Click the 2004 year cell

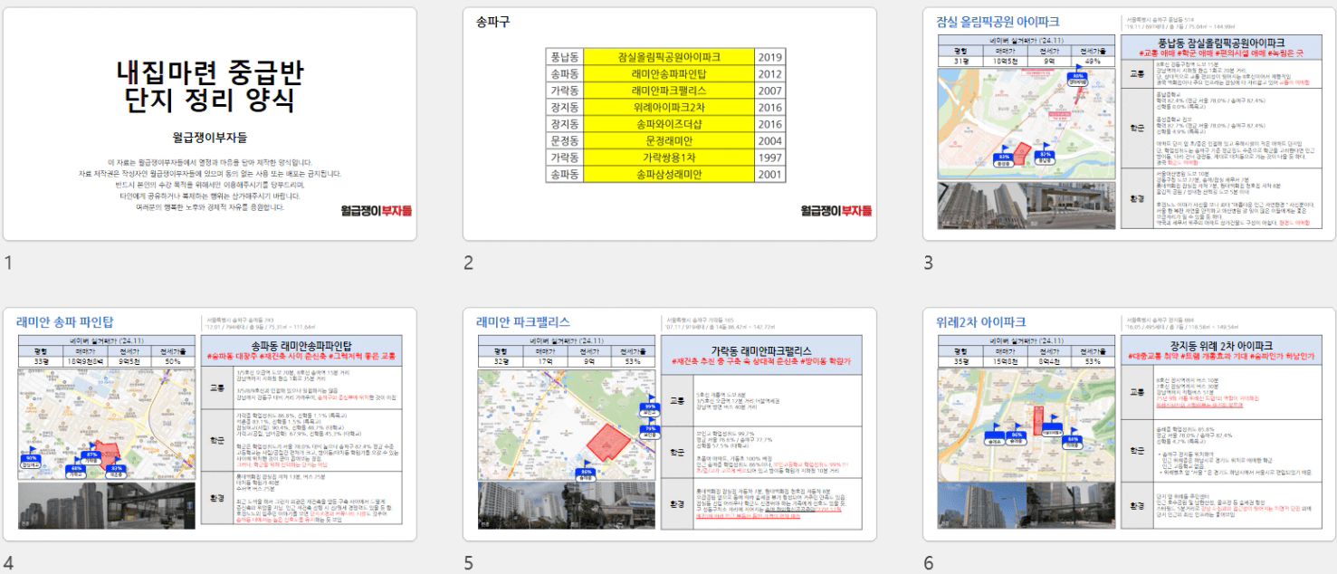click(770, 140)
